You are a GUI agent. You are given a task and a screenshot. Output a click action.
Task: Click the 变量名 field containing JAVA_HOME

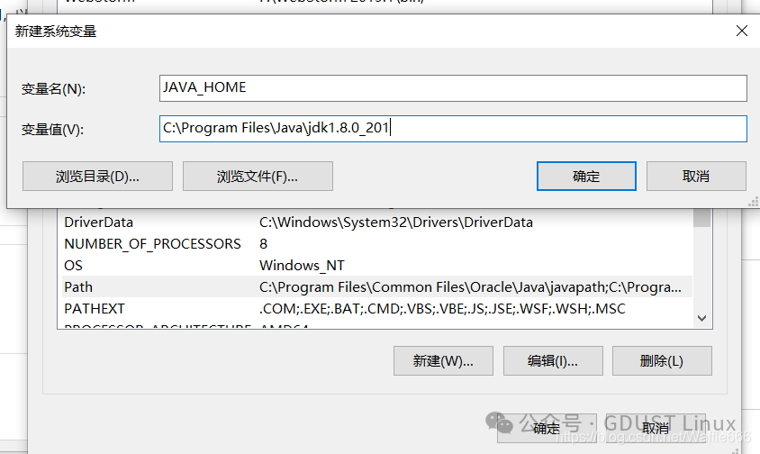(x=453, y=87)
